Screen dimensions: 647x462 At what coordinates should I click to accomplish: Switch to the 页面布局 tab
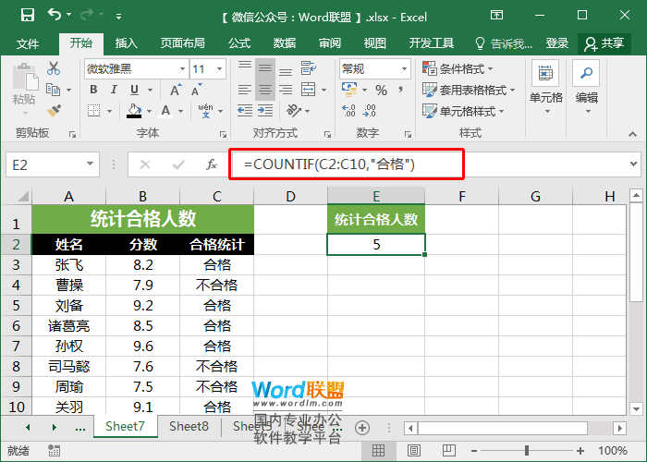click(x=182, y=43)
